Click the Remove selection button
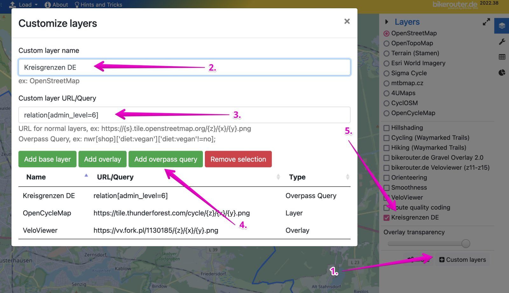The height and width of the screenshot is (293, 509). 238,159
